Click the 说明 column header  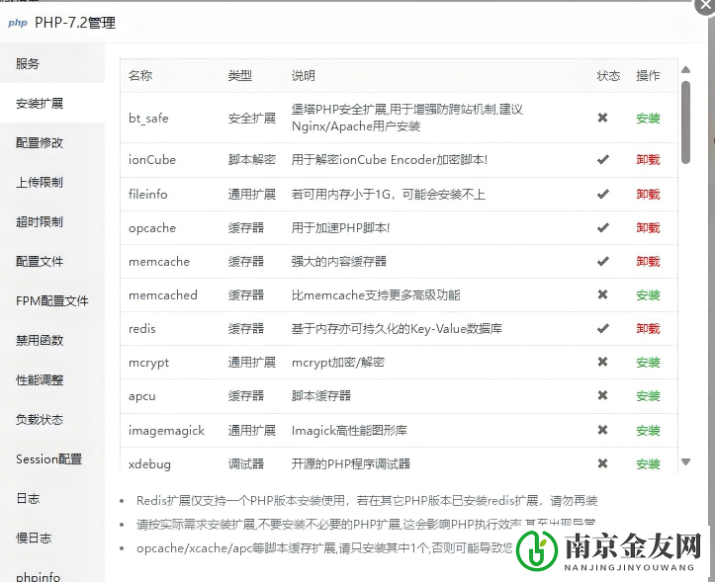coord(304,76)
